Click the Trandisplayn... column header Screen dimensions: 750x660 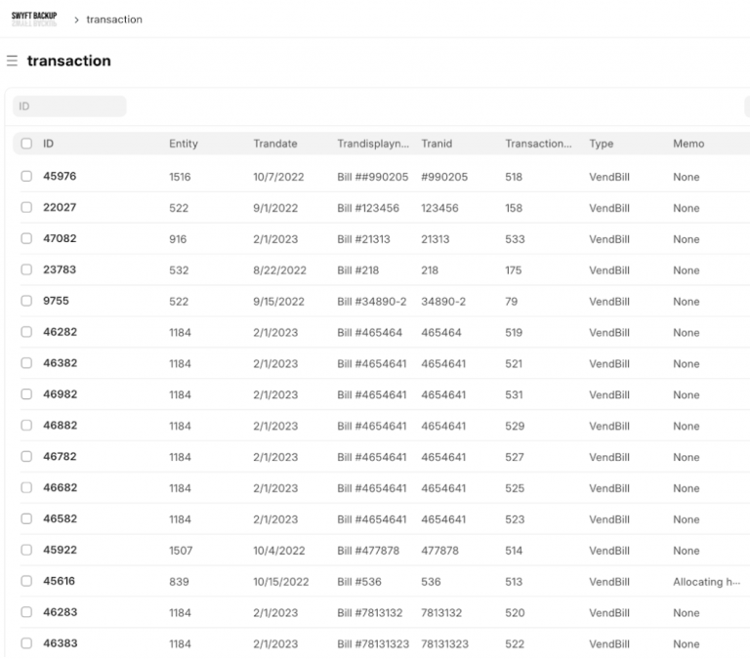(x=373, y=144)
